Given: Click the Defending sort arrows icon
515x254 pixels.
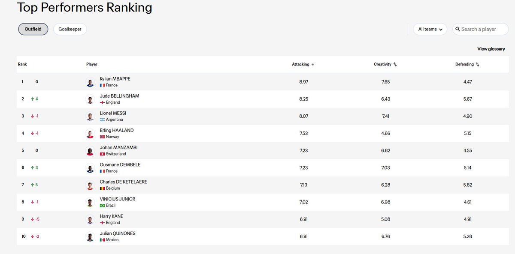Looking at the screenshot, I should click(477, 64).
